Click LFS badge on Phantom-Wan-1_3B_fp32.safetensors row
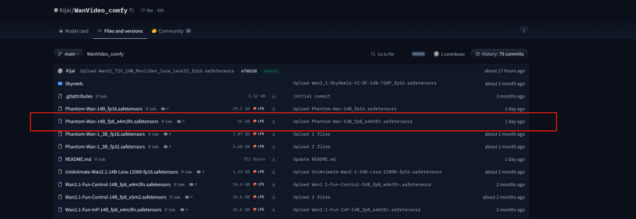The height and width of the screenshot is (219, 636). (x=259, y=147)
